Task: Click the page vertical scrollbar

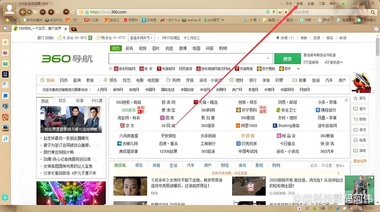Action: click(378, 48)
